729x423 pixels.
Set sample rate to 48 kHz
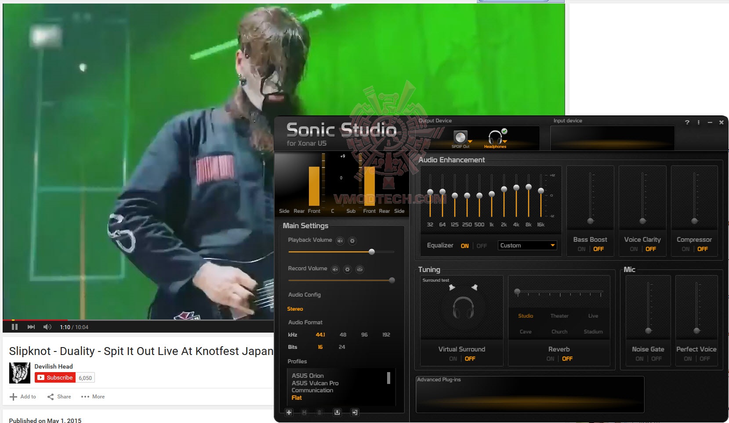[343, 335]
